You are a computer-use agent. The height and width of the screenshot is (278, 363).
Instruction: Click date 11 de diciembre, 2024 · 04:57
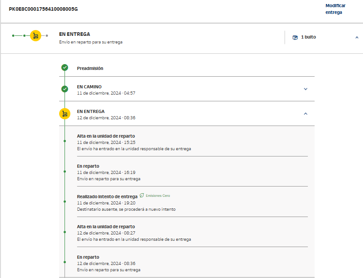(x=106, y=93)
